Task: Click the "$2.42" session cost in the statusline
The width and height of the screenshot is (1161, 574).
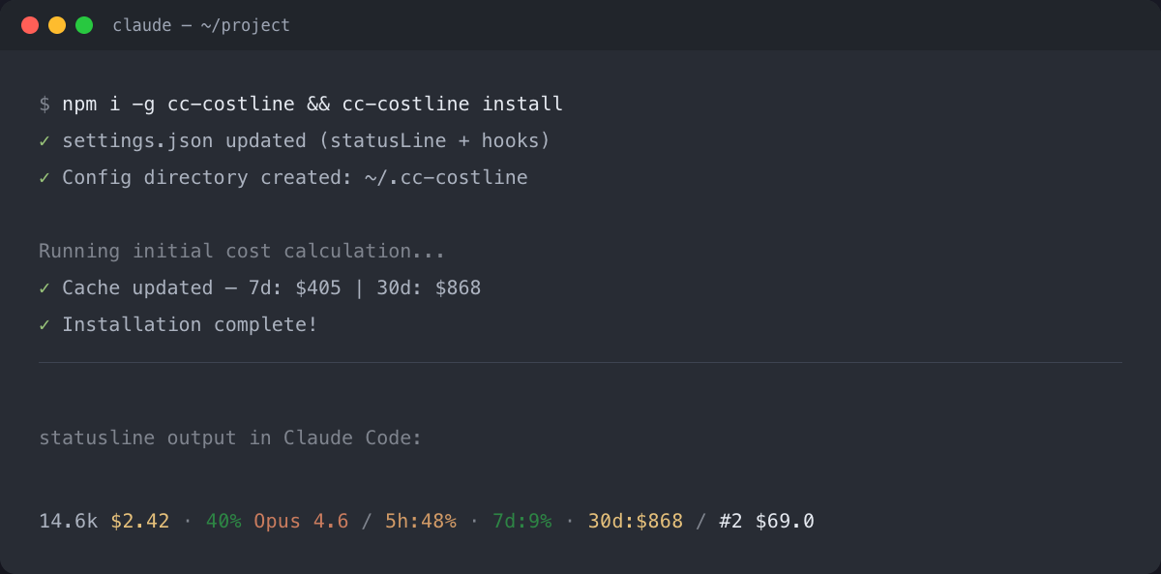Action: (x=139, y=521)
